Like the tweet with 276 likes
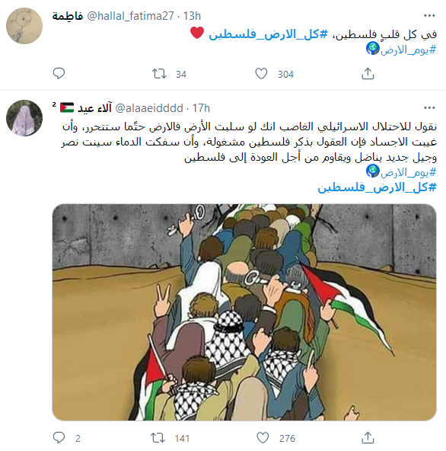 [x=263, y=438]
